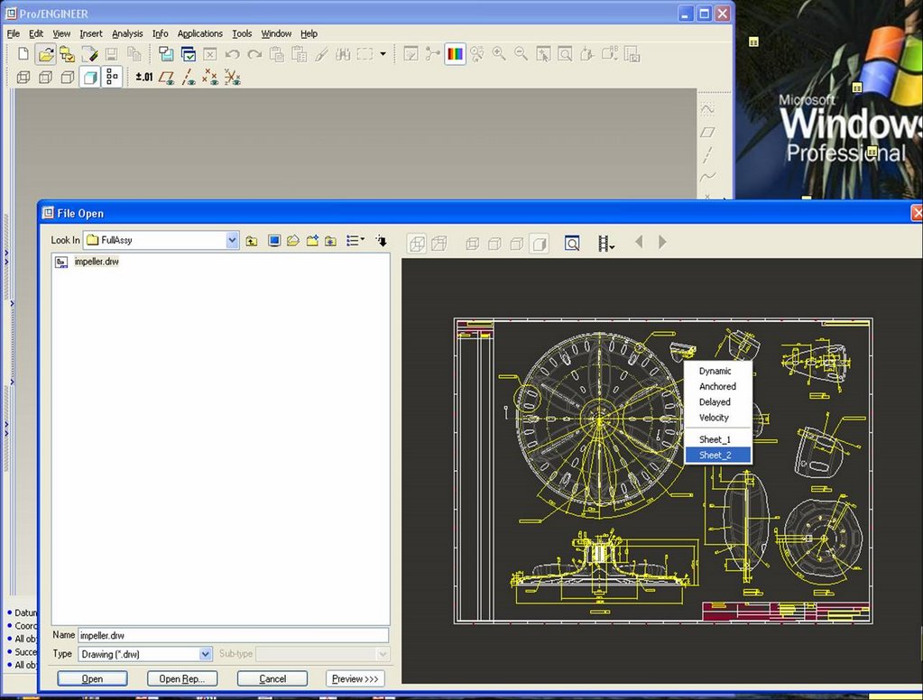923x700 pixels.
Task: Click the Refit view icon in main toolbar
Action: click(x=565, y=54)
